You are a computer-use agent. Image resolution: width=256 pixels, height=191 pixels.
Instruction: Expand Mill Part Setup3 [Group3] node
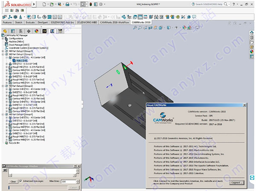3,51
